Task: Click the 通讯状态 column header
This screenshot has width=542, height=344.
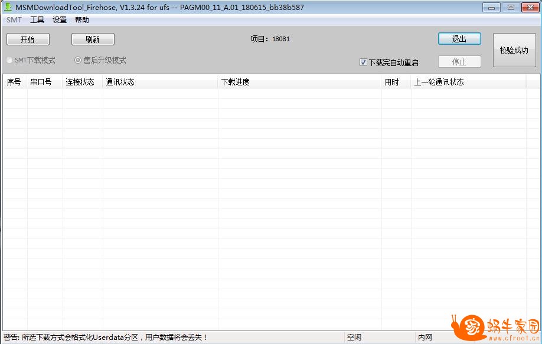Action: pos(161,82)
